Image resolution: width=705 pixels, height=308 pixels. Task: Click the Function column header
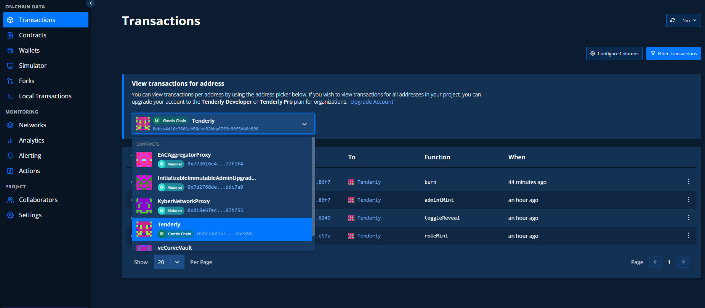(437, 157)
